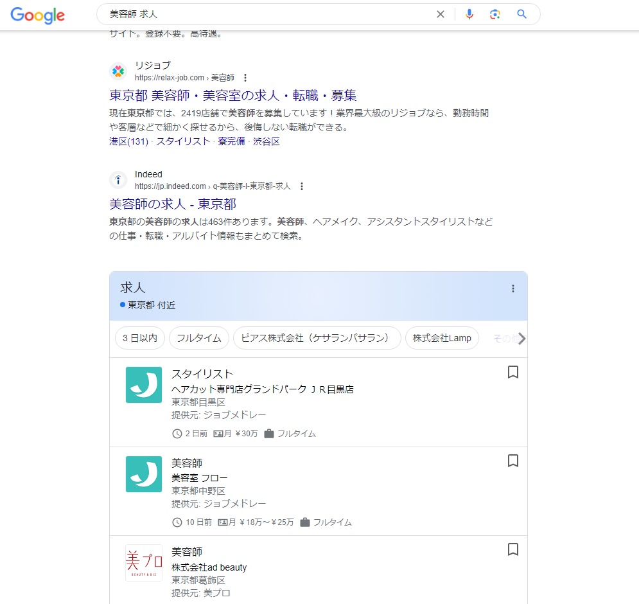The height and width of the screenshot is (604, 639).
Task: Bookmark the スタイリスト job listing
Action: tap(513, 372)
